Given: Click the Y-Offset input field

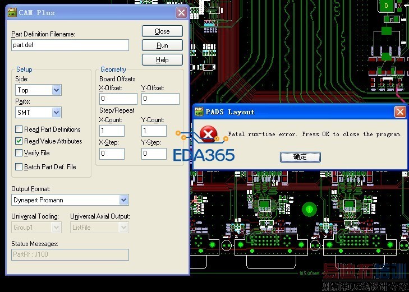Looking at the screenshot, I should coord(160,99).
